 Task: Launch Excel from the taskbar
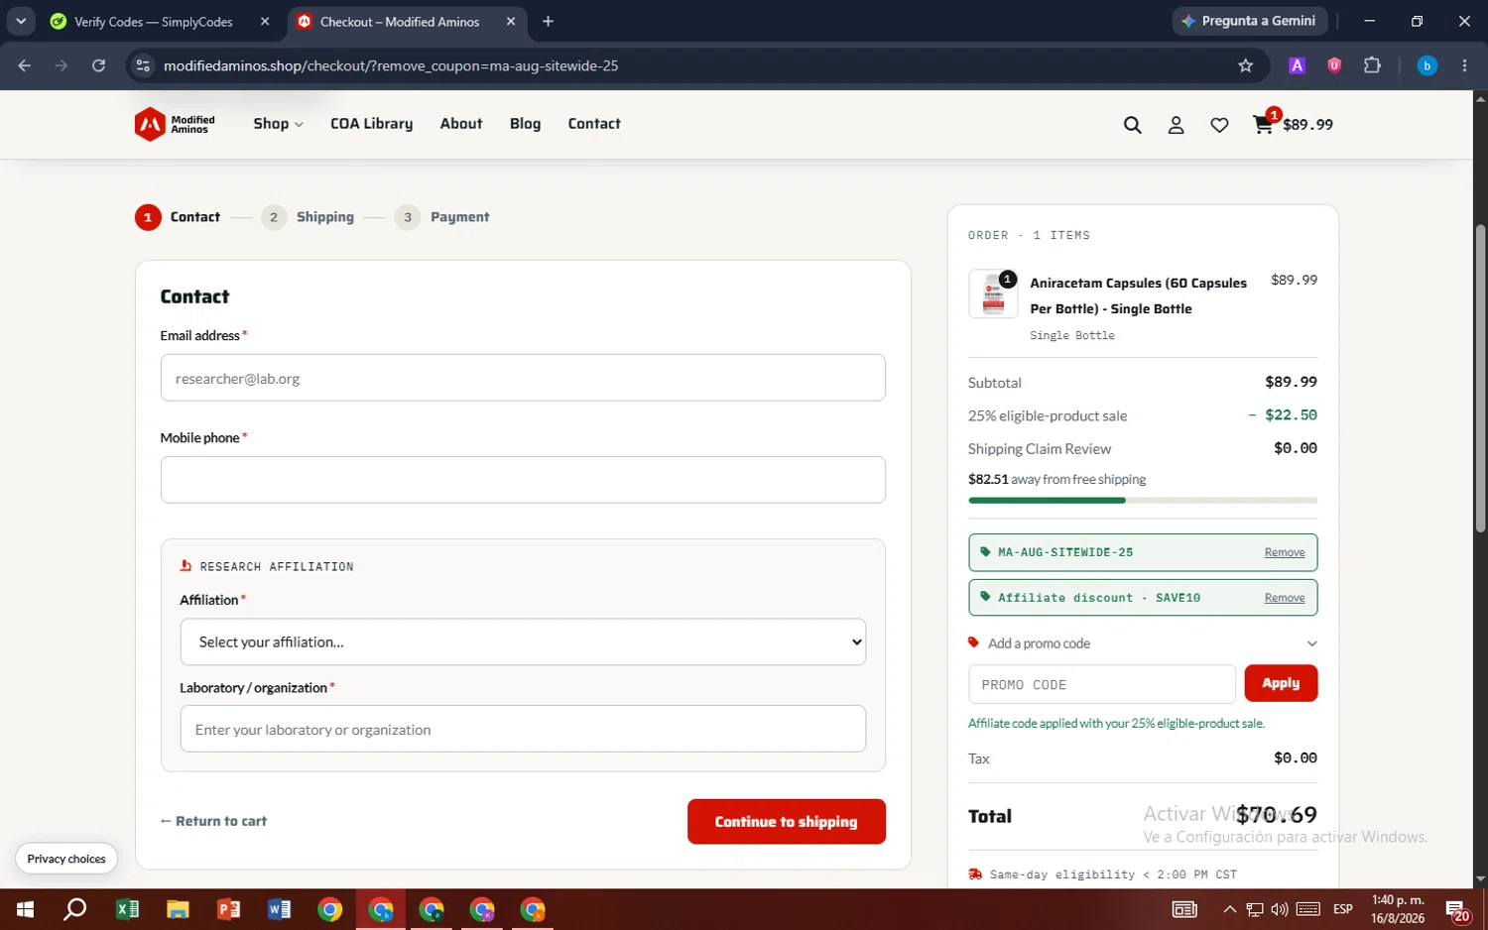point(127,909)
